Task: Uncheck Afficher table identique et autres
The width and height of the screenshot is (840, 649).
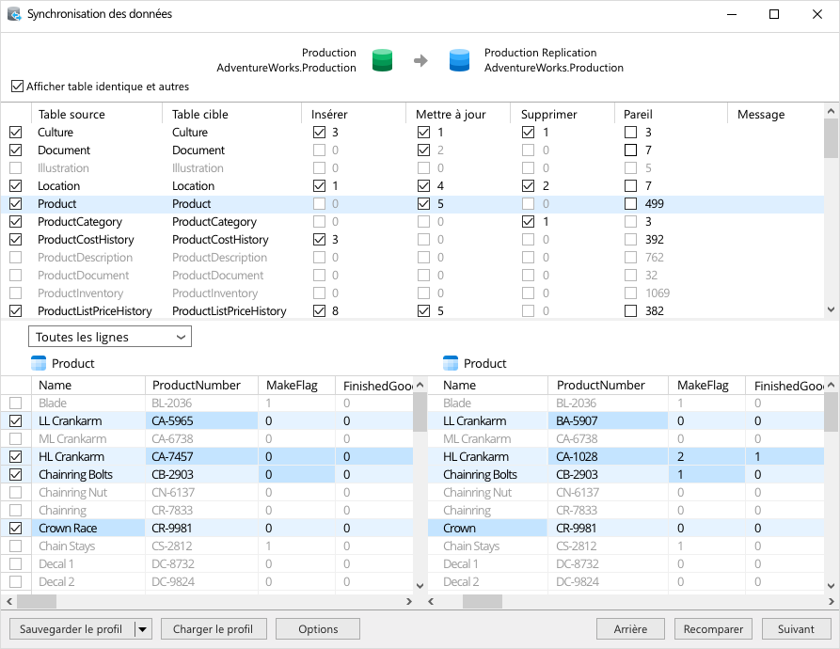Action: click(17, 87)
